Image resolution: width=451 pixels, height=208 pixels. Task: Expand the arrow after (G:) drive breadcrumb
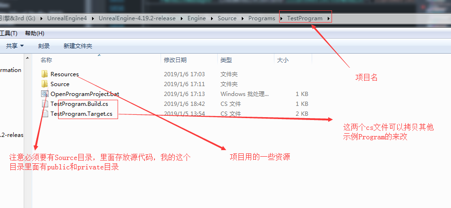tap(42, 19)
